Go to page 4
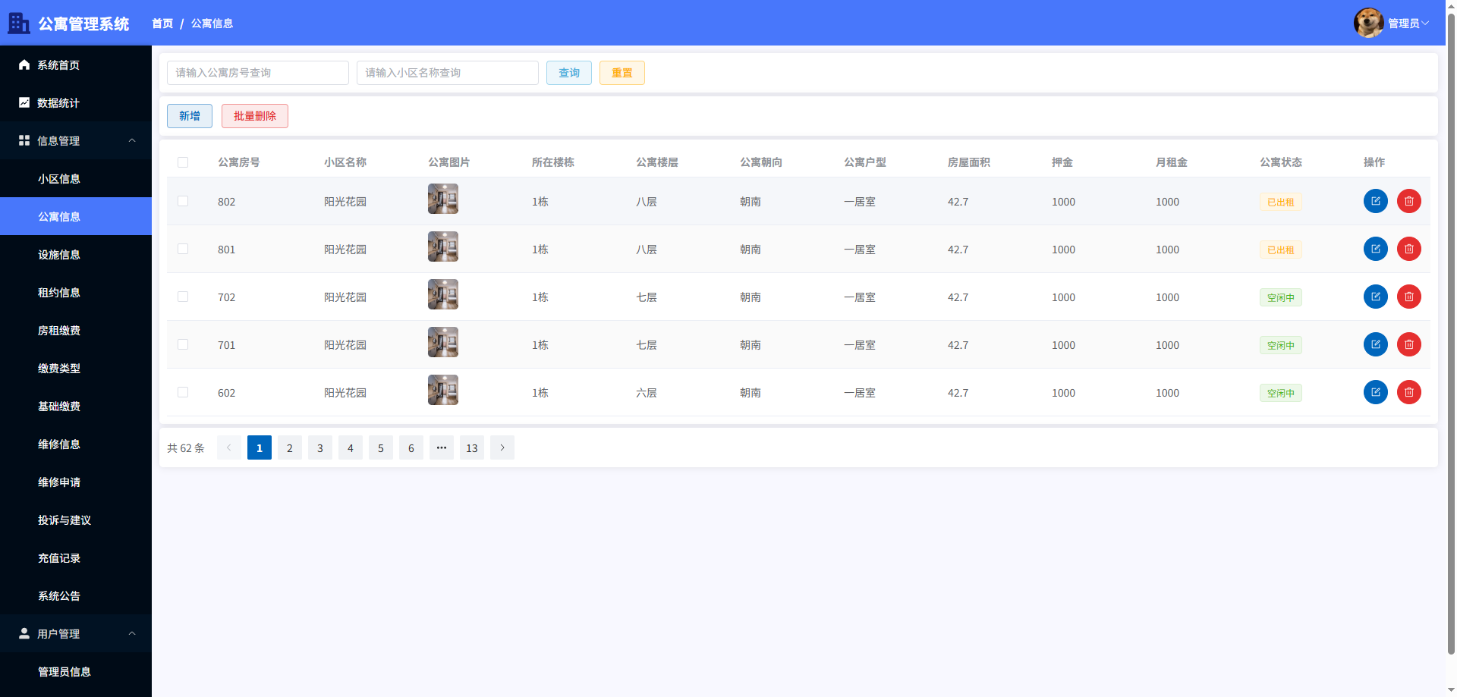Screen dimensions: 1457x697 (351, 447)
